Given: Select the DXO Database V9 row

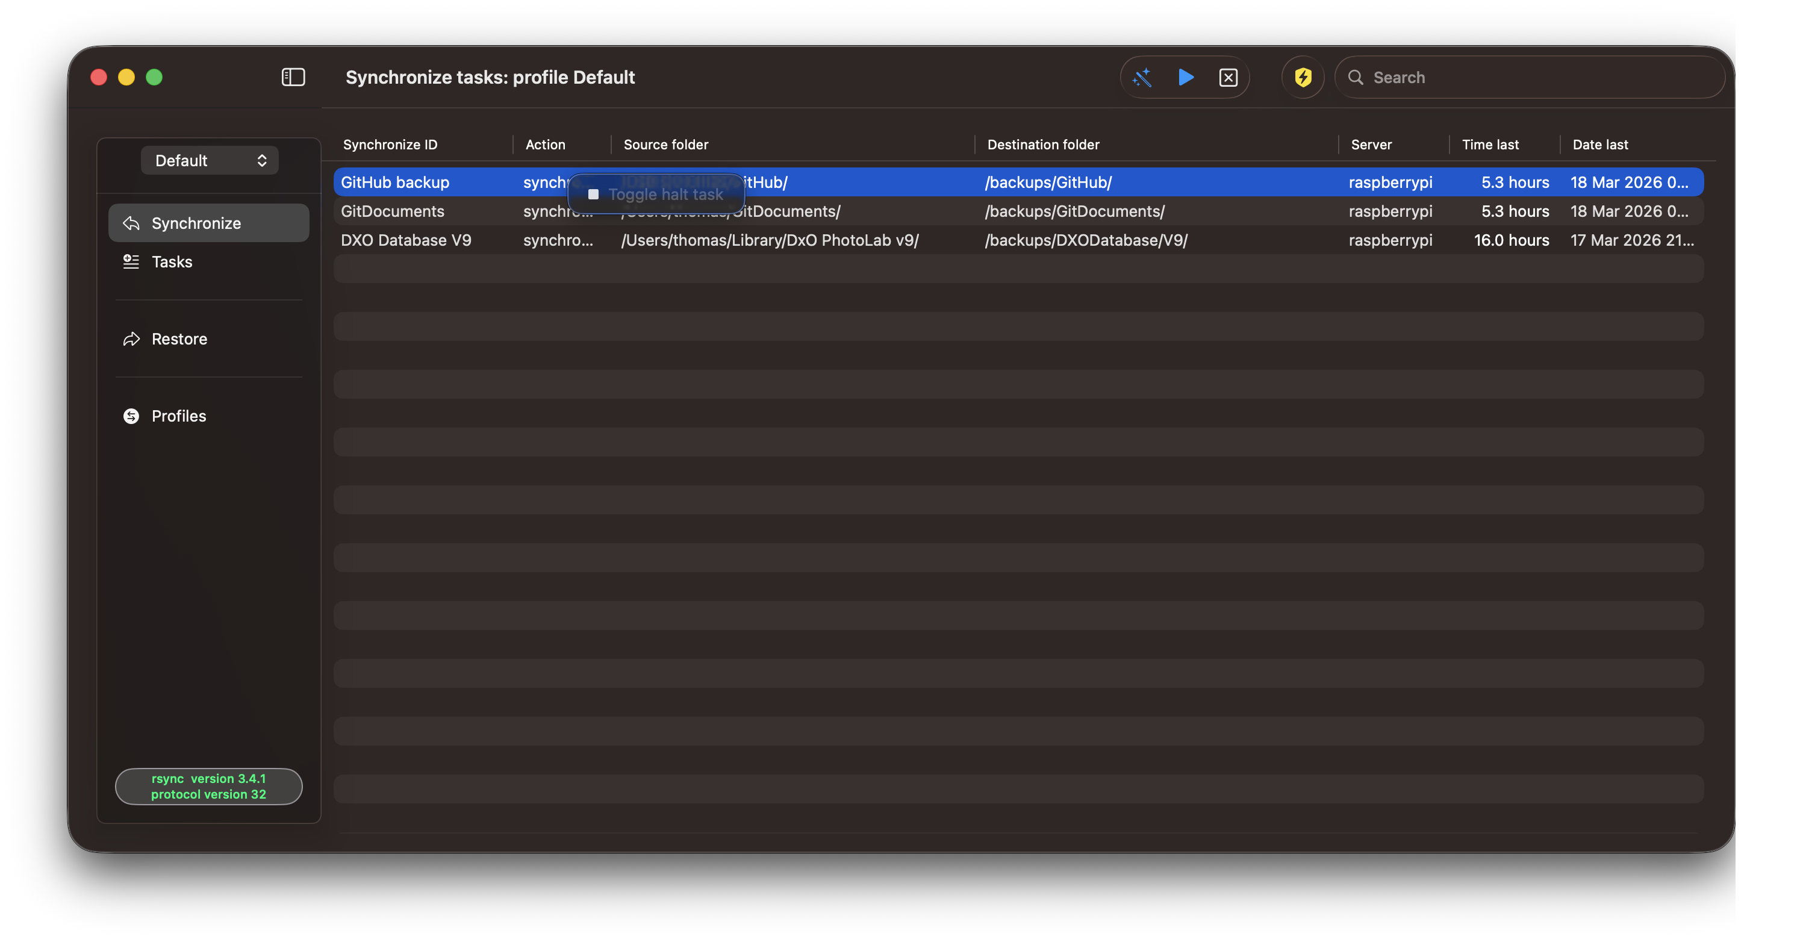Looking at the screenshot, I should coord(406,240).
